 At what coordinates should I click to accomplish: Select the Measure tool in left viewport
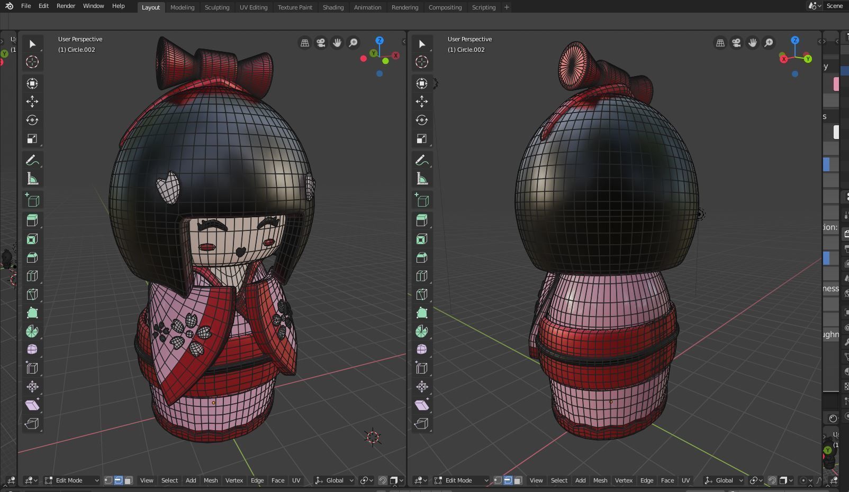click(x=32, y=179)
